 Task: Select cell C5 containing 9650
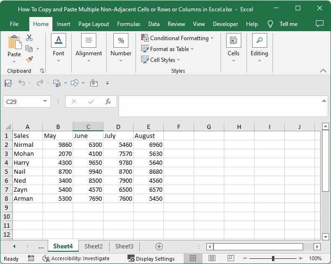pyautogui.click(x=88, y=163)
